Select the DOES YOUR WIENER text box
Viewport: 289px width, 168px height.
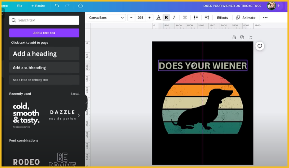tap(203, 66)
